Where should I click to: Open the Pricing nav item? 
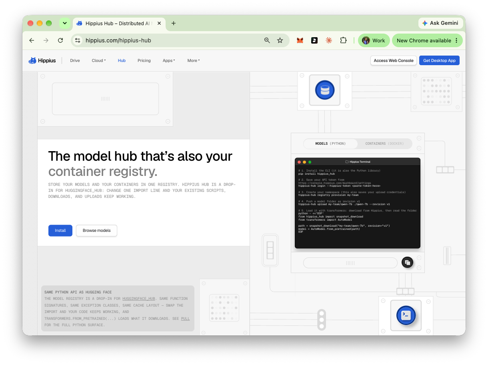[x=144, y=60]
